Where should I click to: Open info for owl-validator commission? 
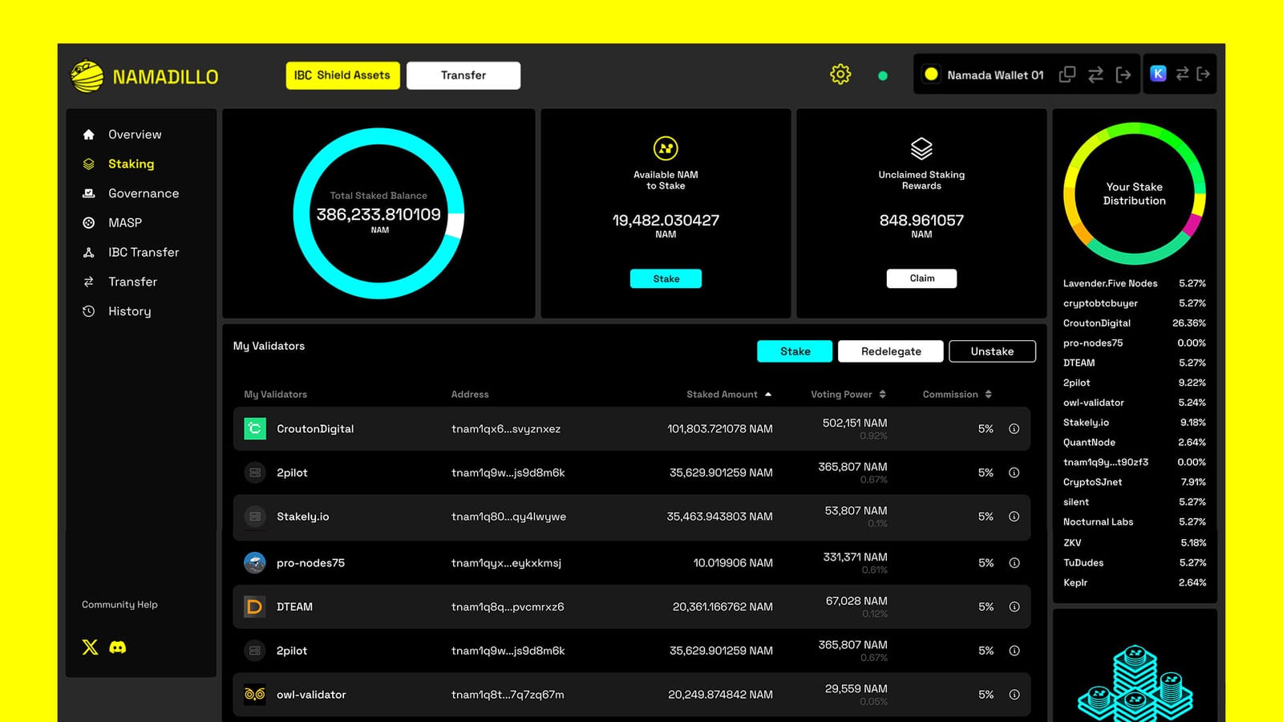(1014, 695)
